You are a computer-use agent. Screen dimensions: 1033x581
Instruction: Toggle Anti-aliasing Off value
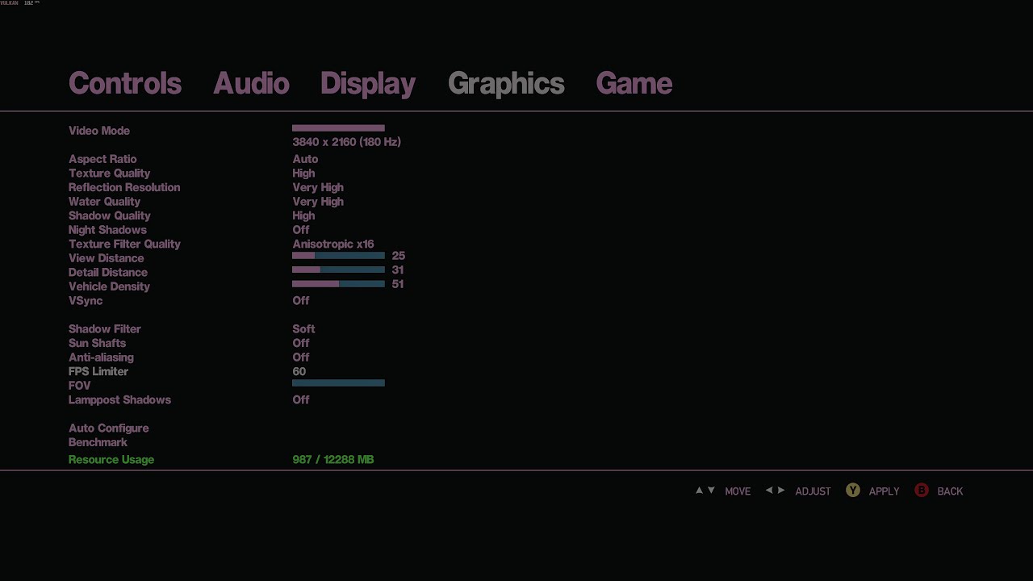[301, 357]
